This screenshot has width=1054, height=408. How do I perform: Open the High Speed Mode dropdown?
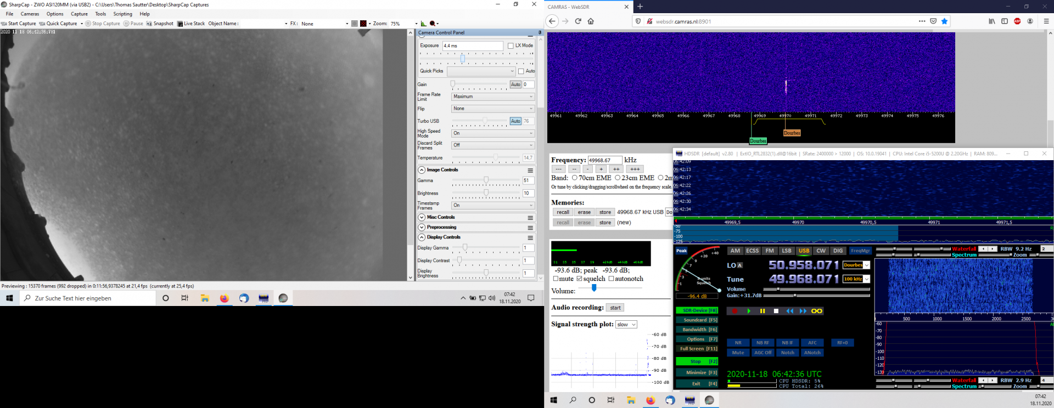coord(493,133)
